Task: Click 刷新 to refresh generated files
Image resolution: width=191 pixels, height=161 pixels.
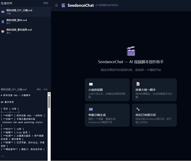Action: pyautogui.click(x=46, y=3)
